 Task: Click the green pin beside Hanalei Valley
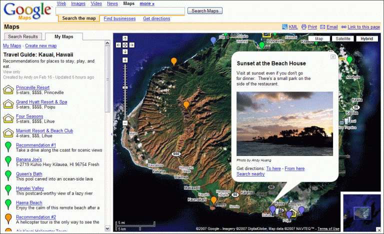(x=8, y=190)
